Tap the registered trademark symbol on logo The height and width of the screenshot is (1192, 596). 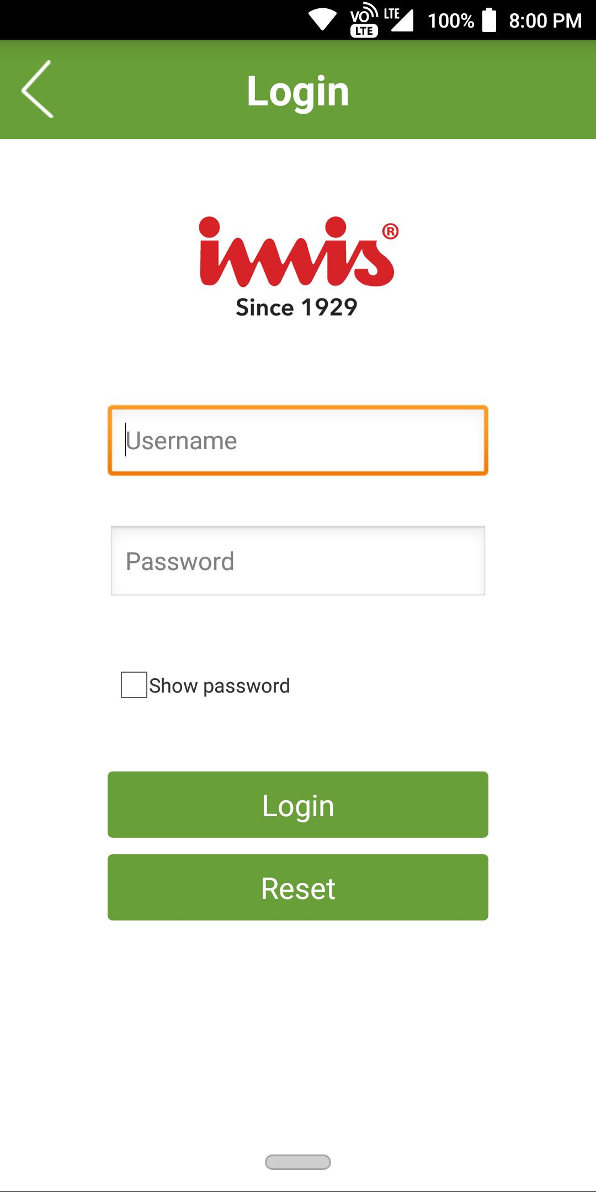click(x=390, y=231)
